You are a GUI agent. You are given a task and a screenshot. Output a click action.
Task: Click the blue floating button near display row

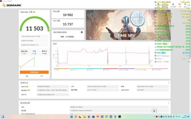[154, 111]
